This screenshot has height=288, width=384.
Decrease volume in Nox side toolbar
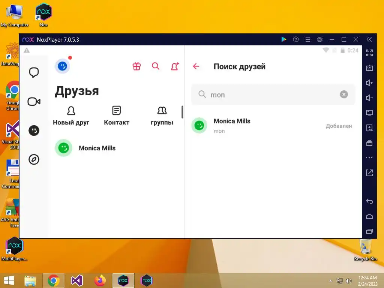tap(369, 98)
